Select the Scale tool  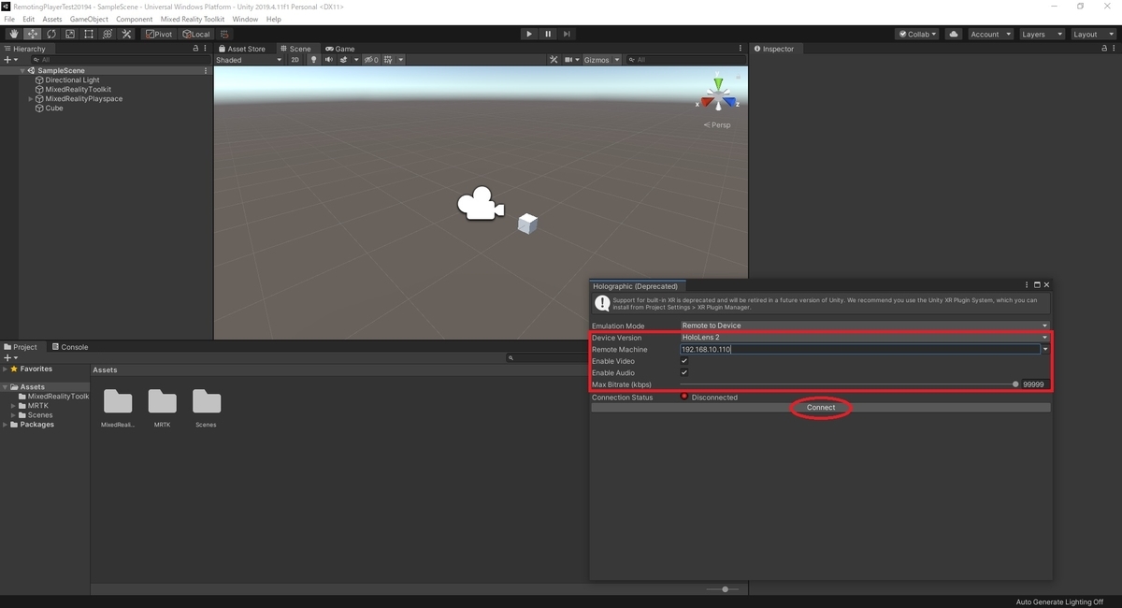pyautogui.click(x=70, y=34)
